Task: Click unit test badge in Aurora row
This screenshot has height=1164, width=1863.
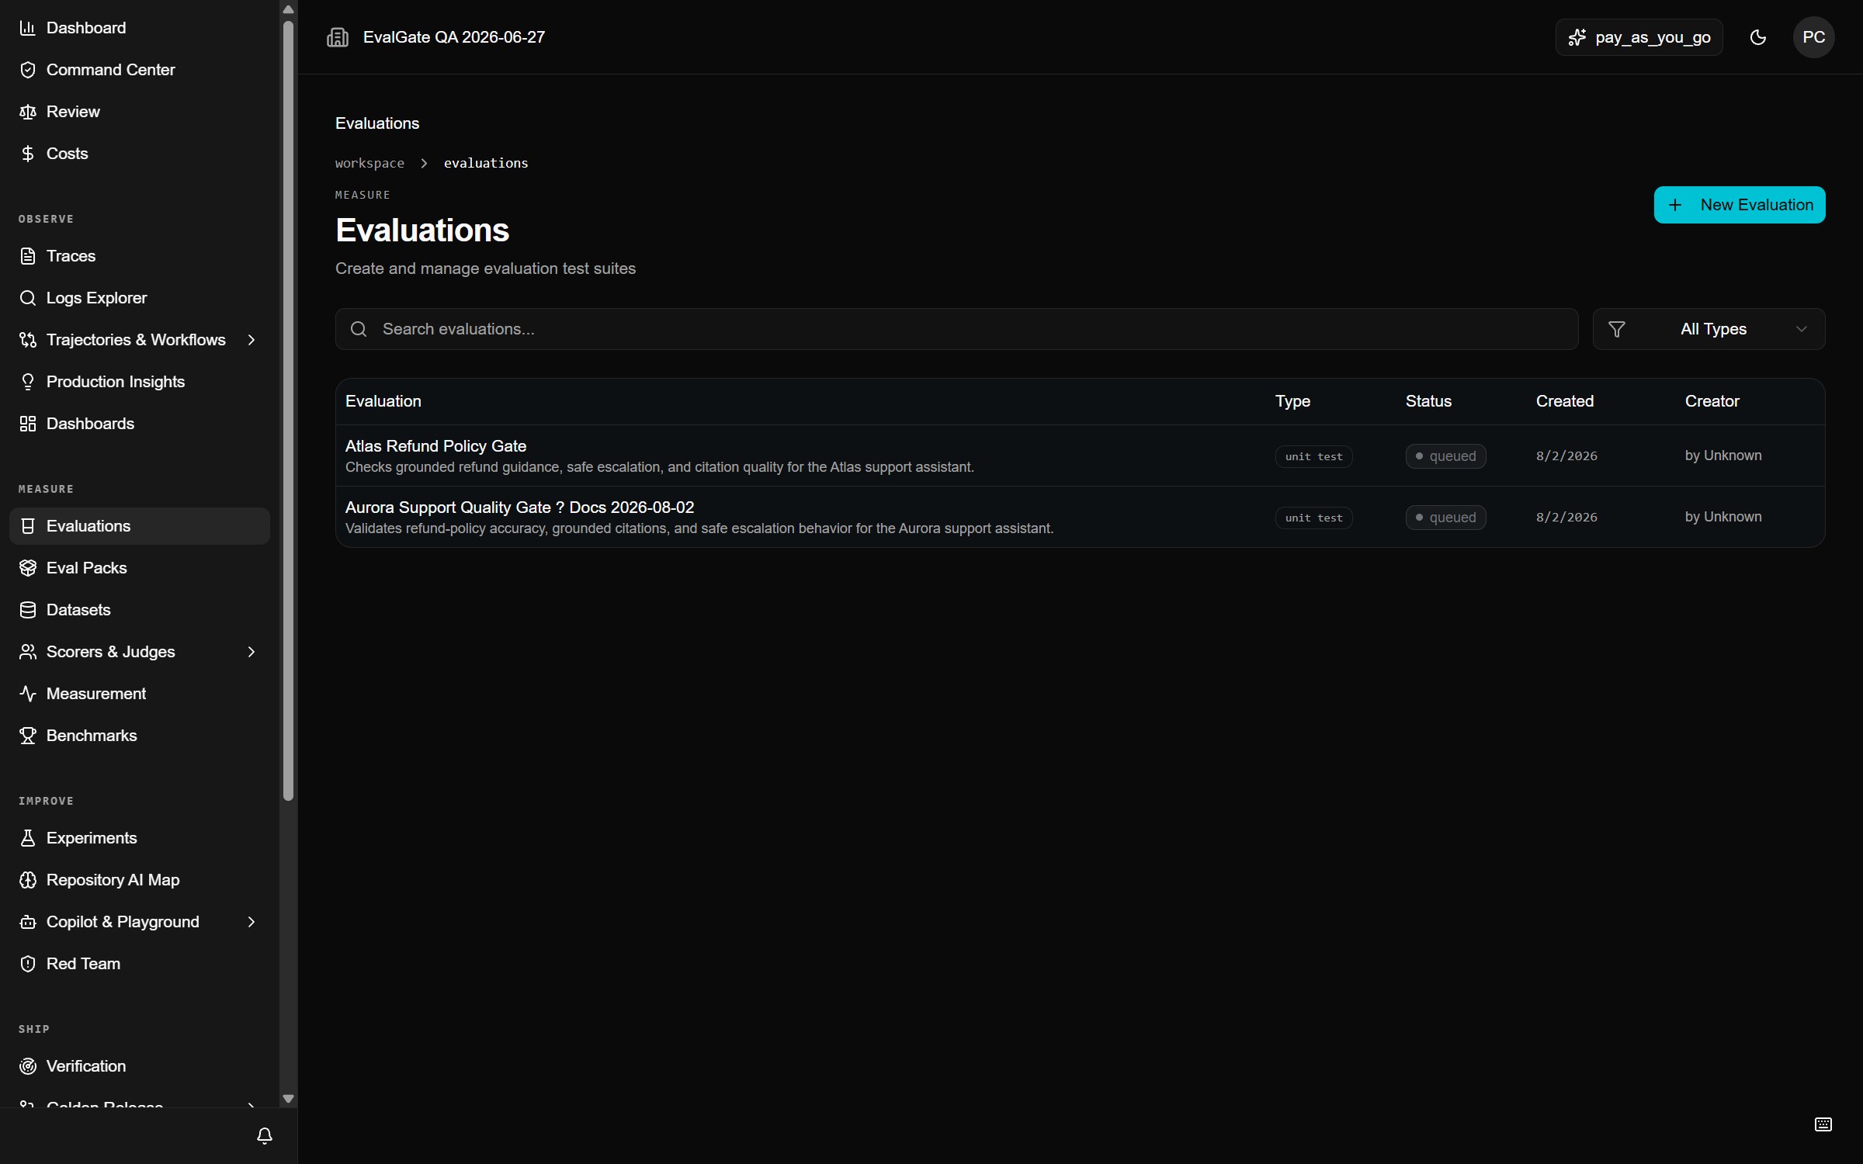Action: 1313,518
